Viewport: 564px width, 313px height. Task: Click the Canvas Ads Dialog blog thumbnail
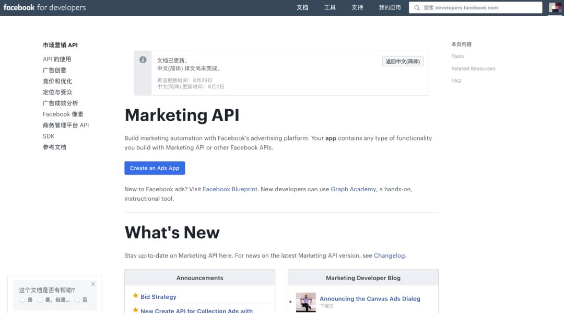coord(305,302)
